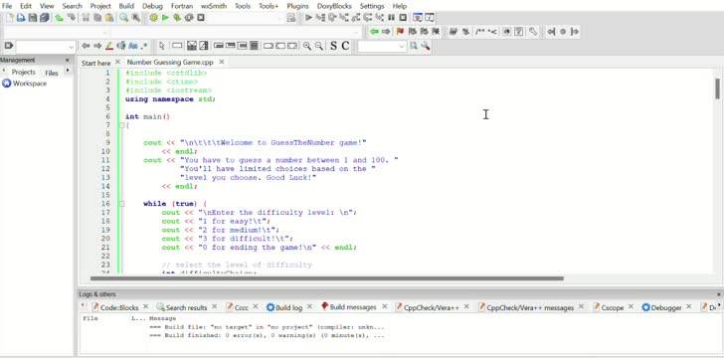Toggle bookmark using red flag icon
Image resolution: width=724 pixels, height=358 pixels.
click(x=400, y=32)
